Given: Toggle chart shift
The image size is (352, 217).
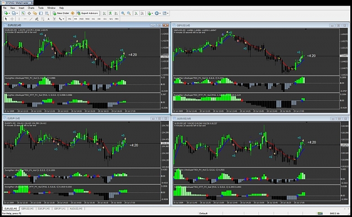Looking at the screenshot, I should point(142,14).
